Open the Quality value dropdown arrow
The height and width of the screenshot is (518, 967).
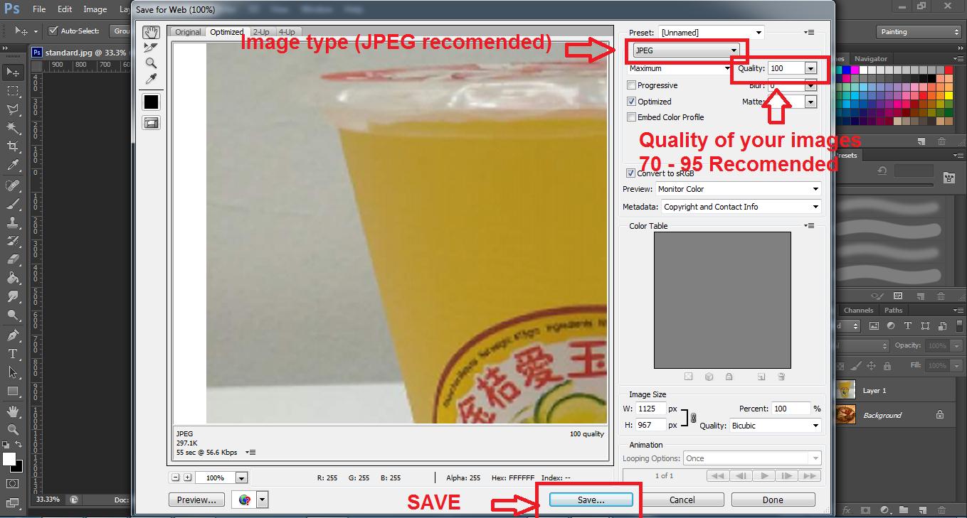click(x=810, y=68)
